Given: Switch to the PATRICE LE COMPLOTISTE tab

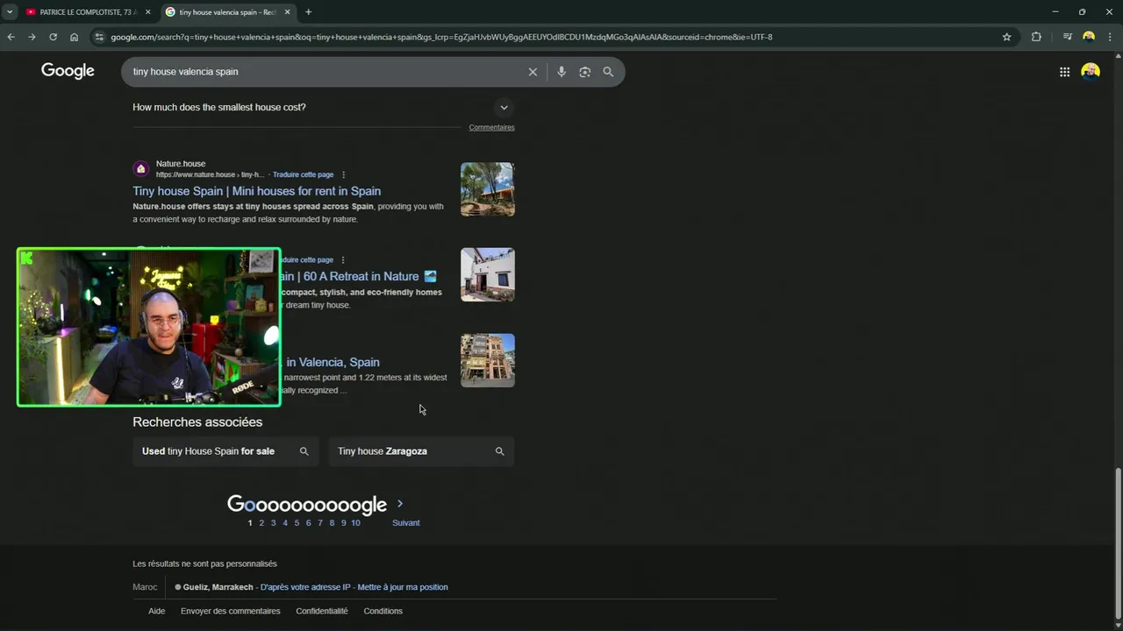Looking at the screenshot, I should [86, 12].
